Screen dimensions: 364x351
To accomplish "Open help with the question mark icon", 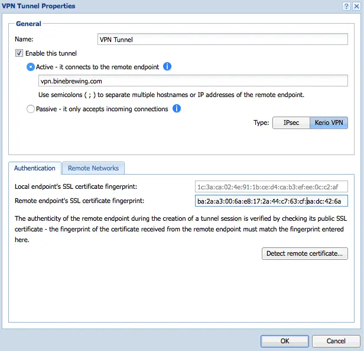I will click(346, 6).
